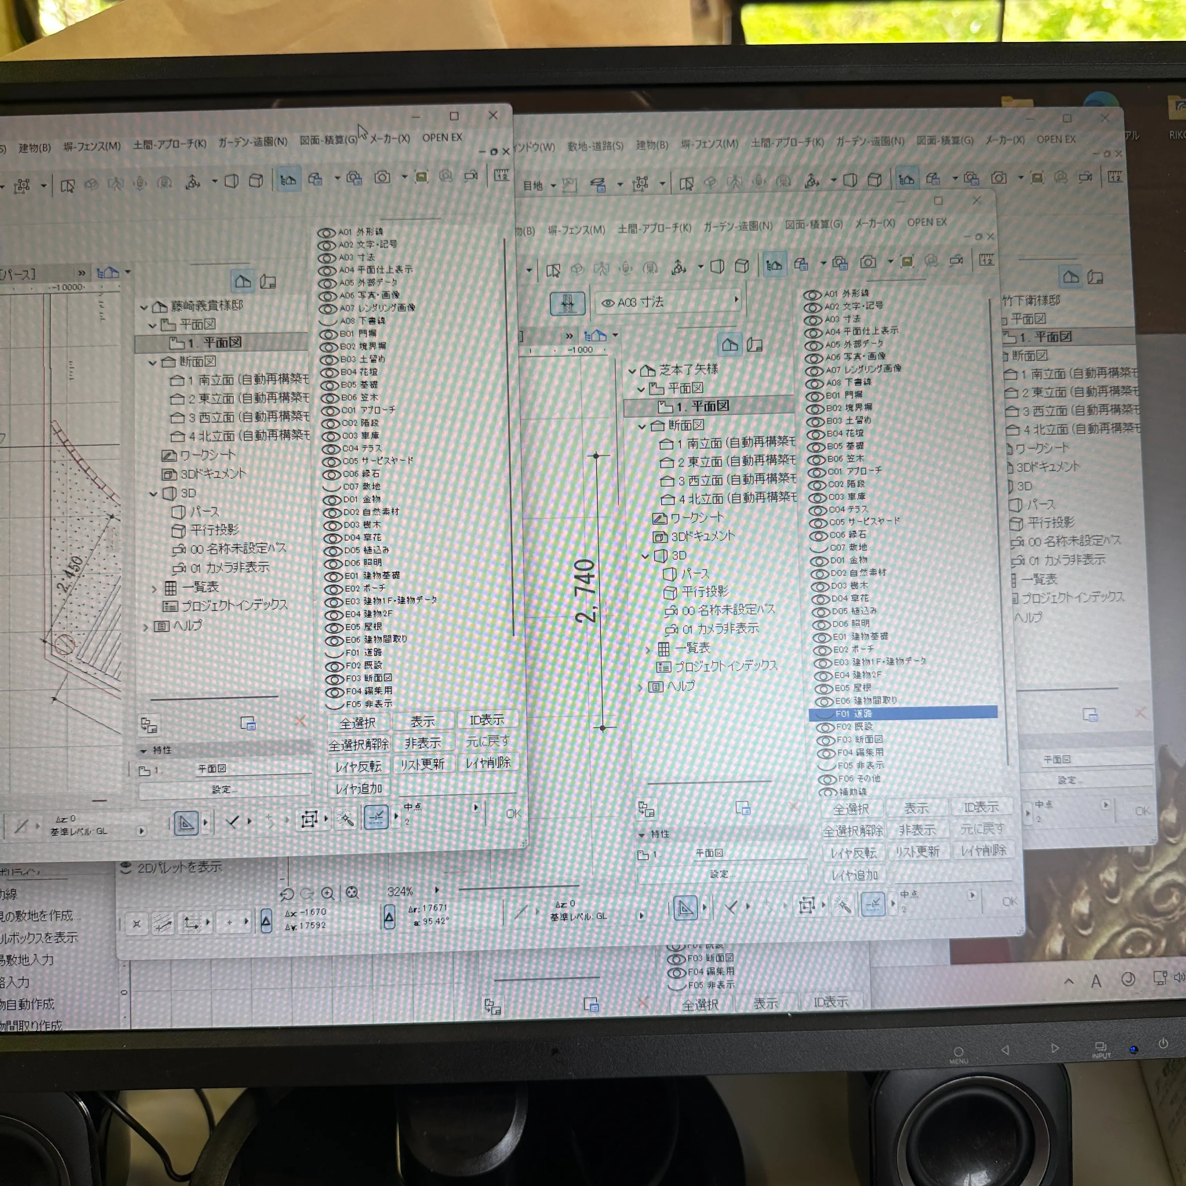Click camera icon in 芝本了矢様 window toolbar
The width and height of the screenshot is (1186, 1186).
(x=868, y=262)
